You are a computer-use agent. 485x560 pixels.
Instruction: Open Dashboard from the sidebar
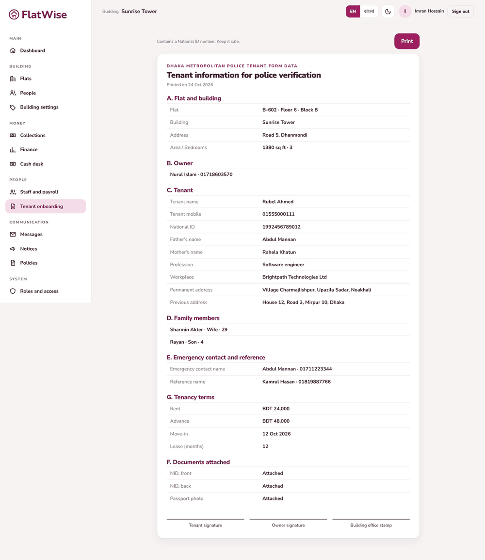pos(46,50)
